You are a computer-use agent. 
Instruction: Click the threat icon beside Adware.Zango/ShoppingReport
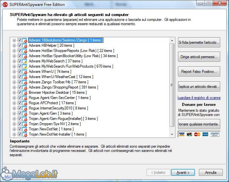point(25,87)
